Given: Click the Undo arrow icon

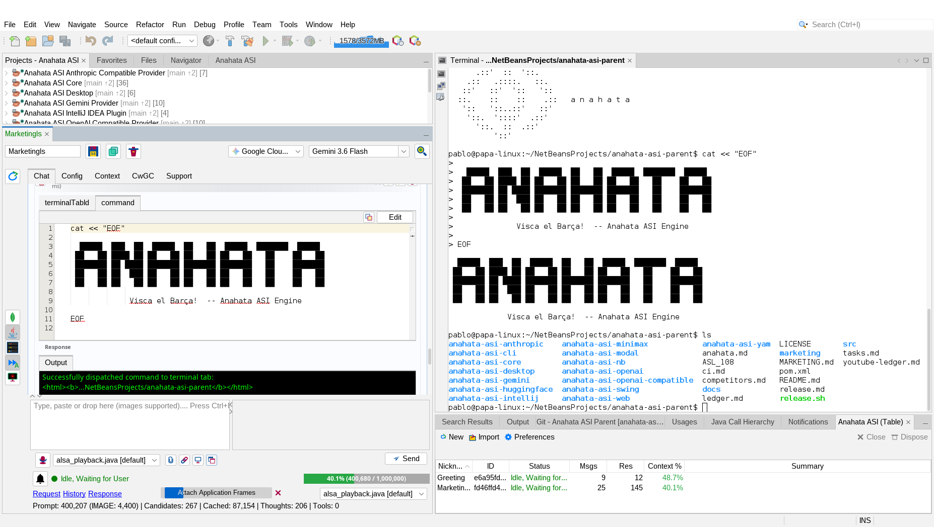Looking at the screenshot, I should (91, 41).
